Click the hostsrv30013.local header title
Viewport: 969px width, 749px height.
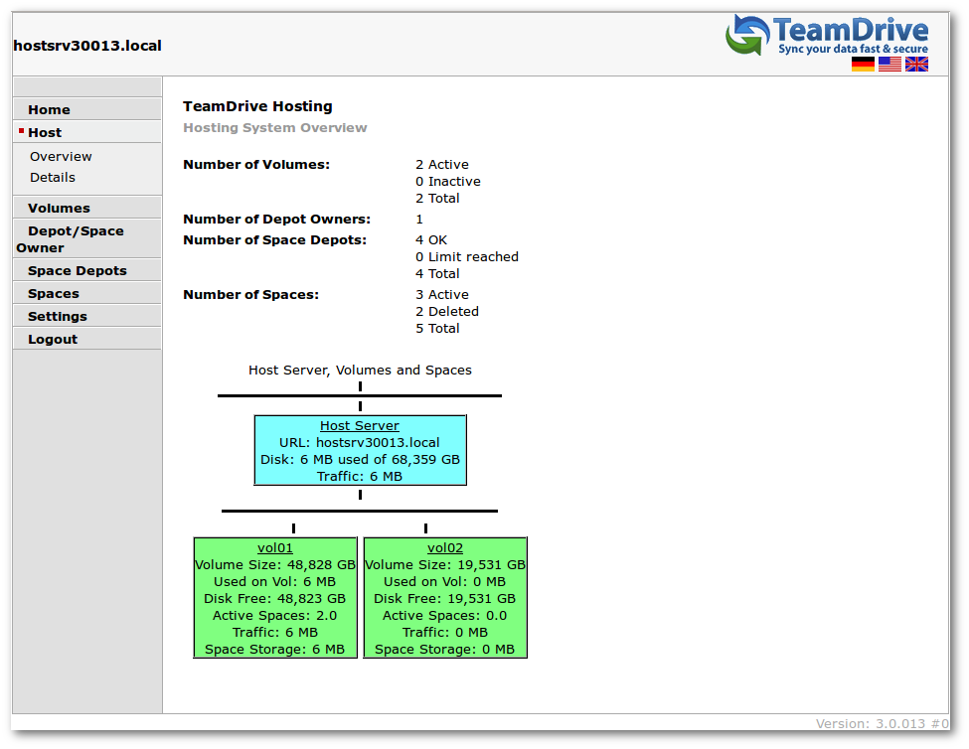(x=87, y=46)
